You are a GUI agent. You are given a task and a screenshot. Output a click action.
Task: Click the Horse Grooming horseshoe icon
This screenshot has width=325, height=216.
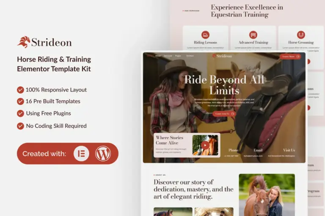[x=301, y=35]
